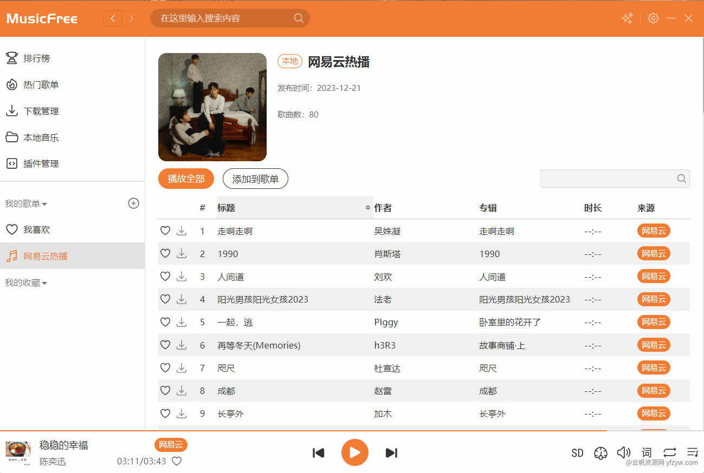Go back with the left arrow button
The image size is (704, 473).
coord(113,18)
